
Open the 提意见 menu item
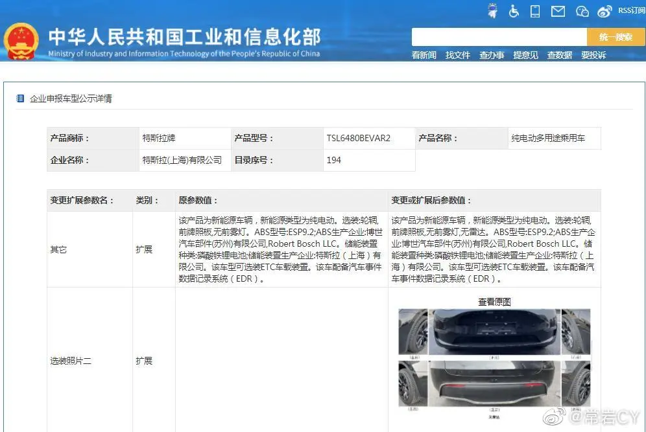click(x=526, y=55)
